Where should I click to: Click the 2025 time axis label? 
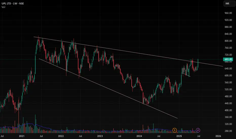pos(179,136)
